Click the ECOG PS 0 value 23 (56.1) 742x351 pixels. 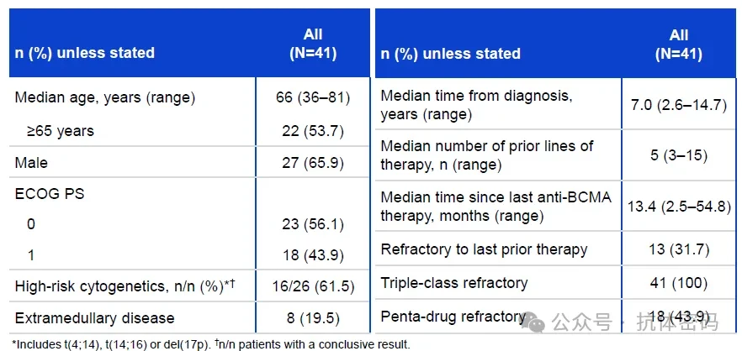[x=313, y=224]
